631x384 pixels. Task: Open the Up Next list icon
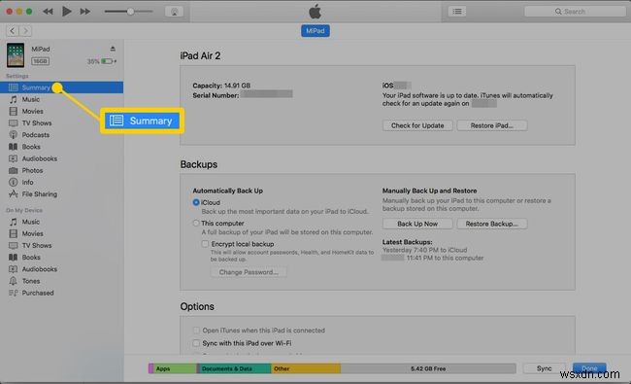457,12
